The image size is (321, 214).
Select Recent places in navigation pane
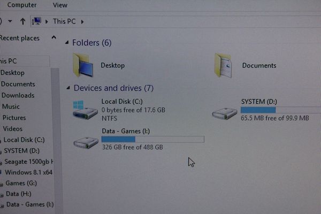coord(20,38)
